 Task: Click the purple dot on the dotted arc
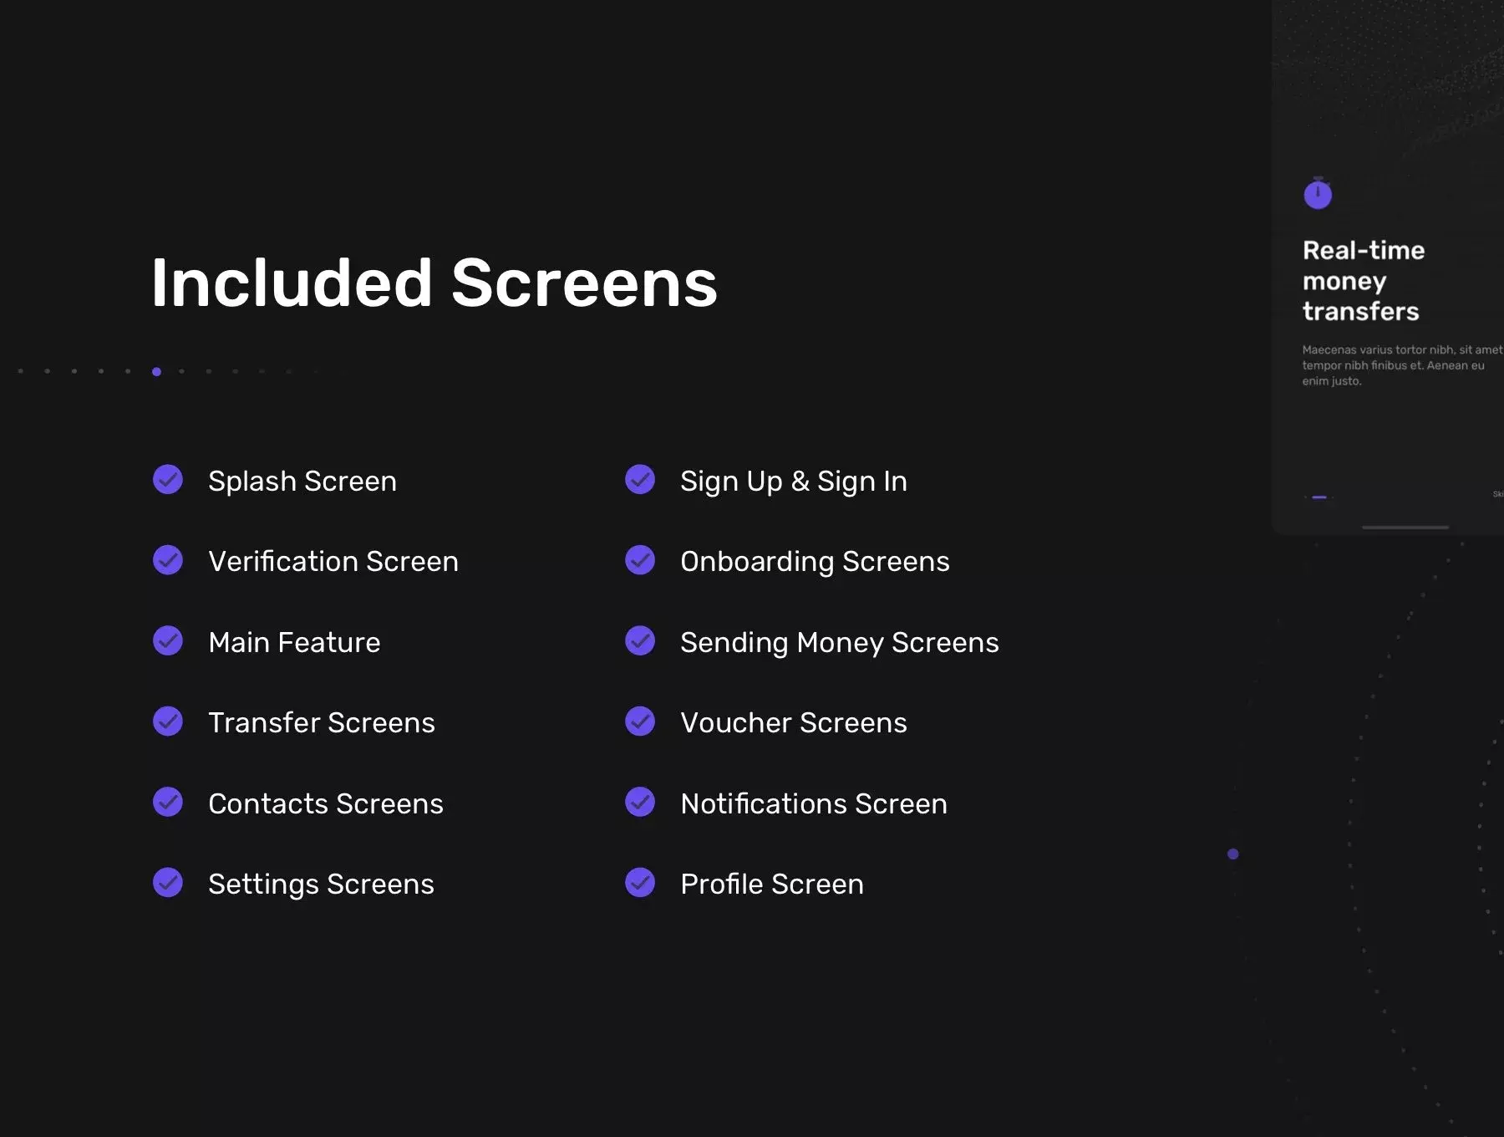click(1232, 854)
